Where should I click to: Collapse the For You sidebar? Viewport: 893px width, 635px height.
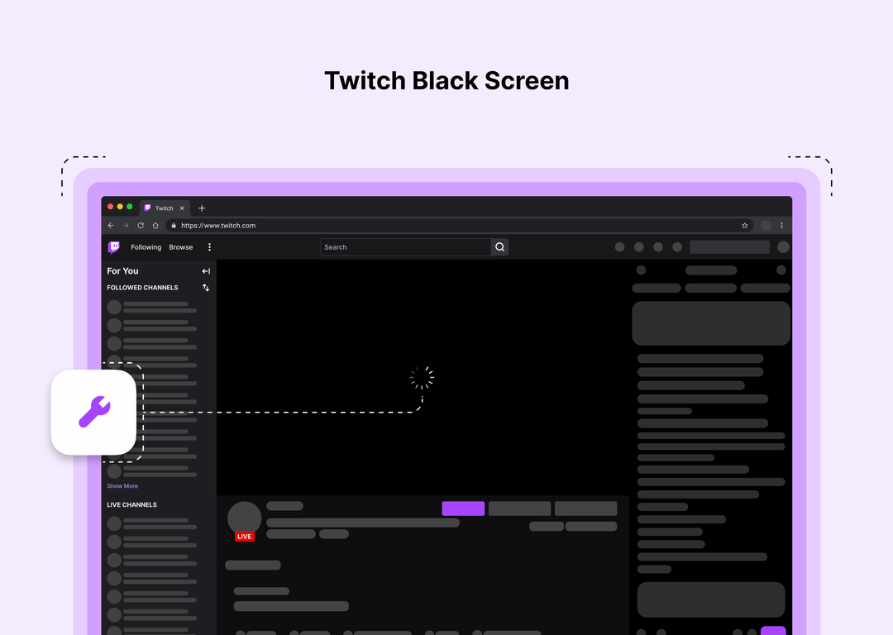point(205,270)
